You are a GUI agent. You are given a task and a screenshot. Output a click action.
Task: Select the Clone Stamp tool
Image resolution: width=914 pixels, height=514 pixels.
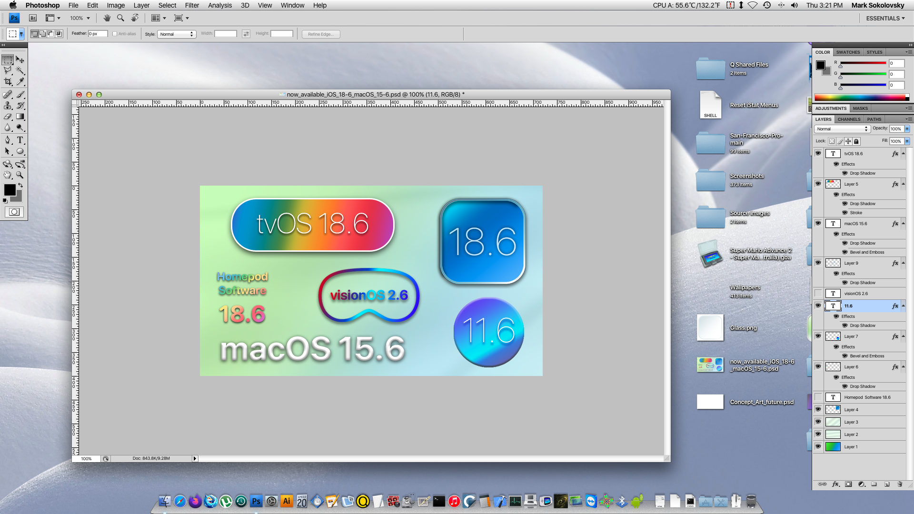pyautogui.click(x=8, y=106)
